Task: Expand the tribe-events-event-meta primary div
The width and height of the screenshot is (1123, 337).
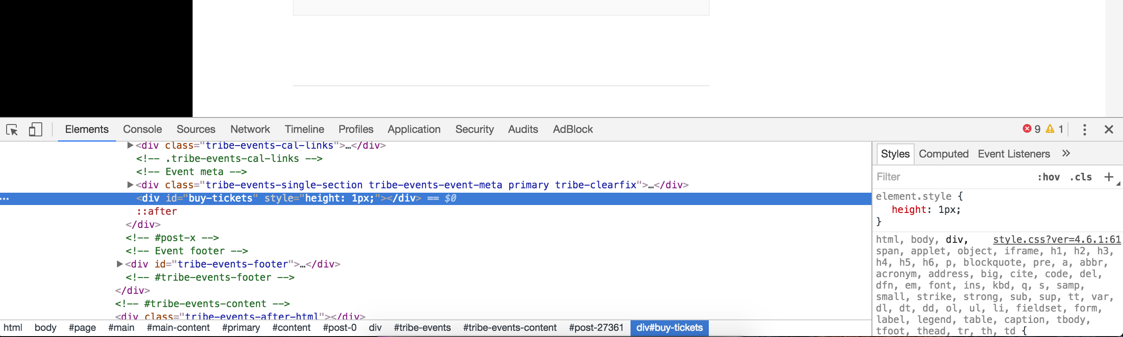Action: click(x=130, y=185)
